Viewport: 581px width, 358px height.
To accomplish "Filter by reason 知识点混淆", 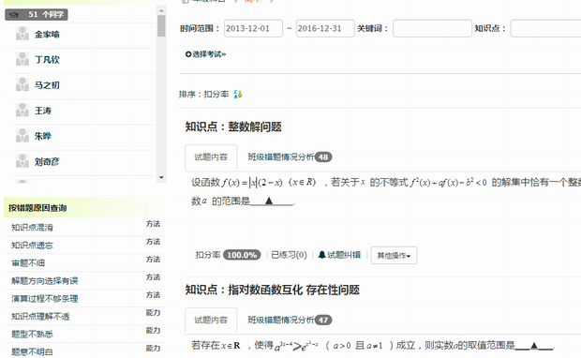I will coord(32,228).
